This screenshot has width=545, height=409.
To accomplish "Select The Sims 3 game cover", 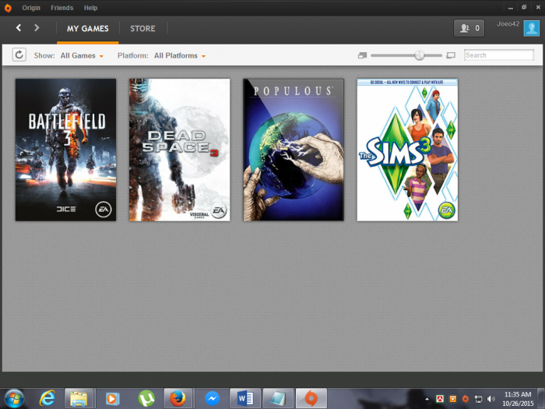I will [407, 150].
